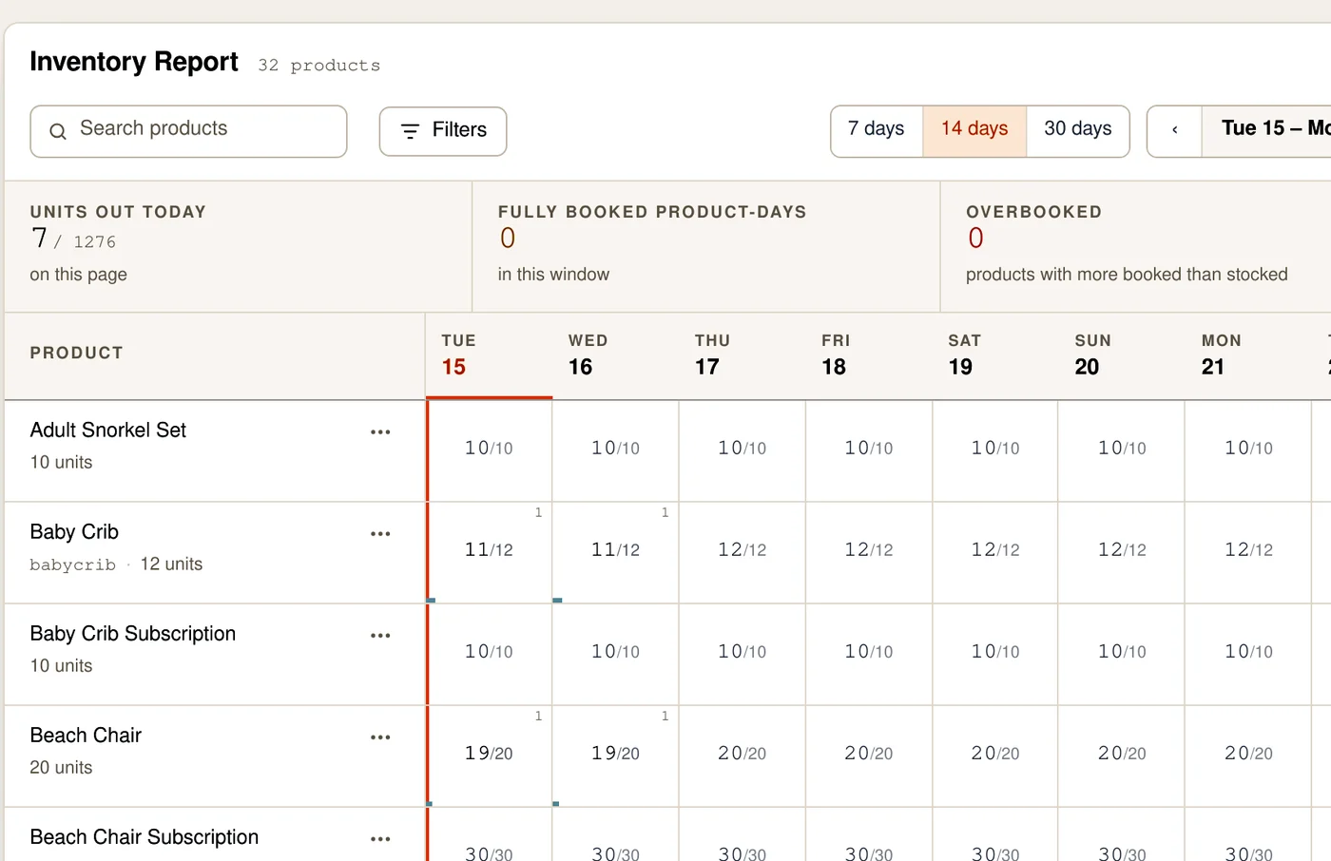Go to previous date range

tap(1175, 130)
